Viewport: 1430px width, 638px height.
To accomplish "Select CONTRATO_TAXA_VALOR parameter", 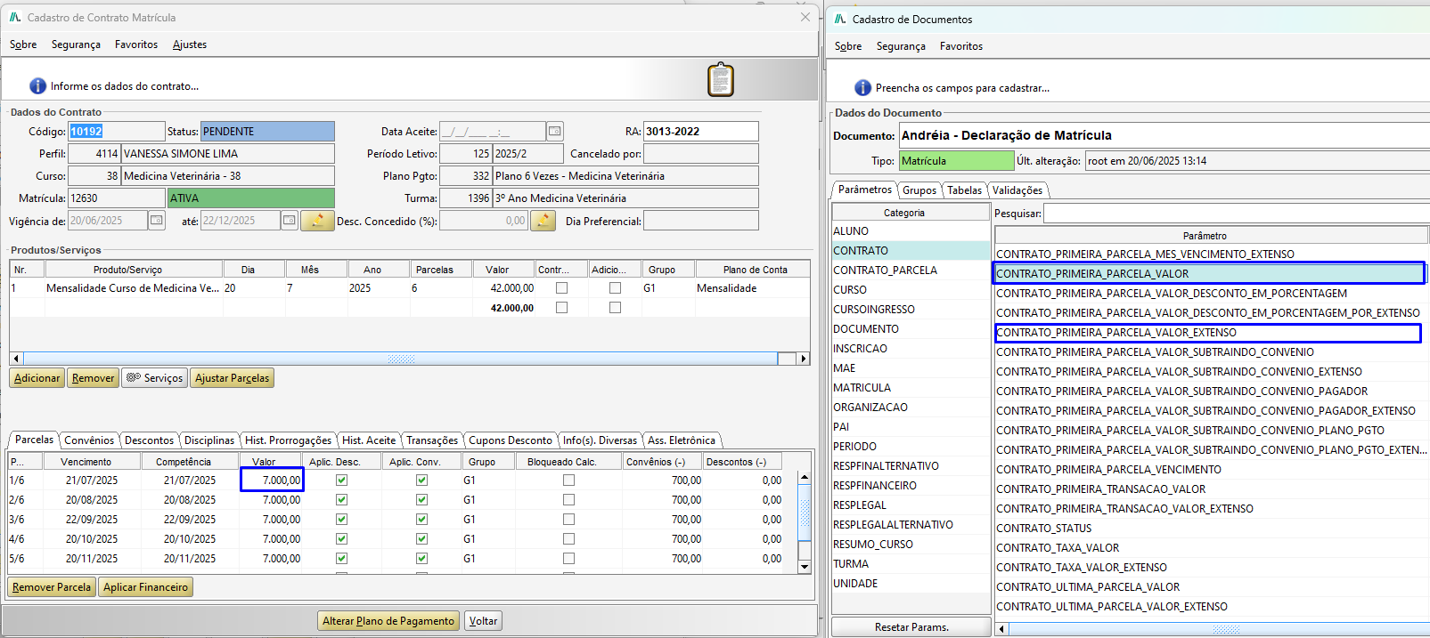I will click(x=1212, y=548).
